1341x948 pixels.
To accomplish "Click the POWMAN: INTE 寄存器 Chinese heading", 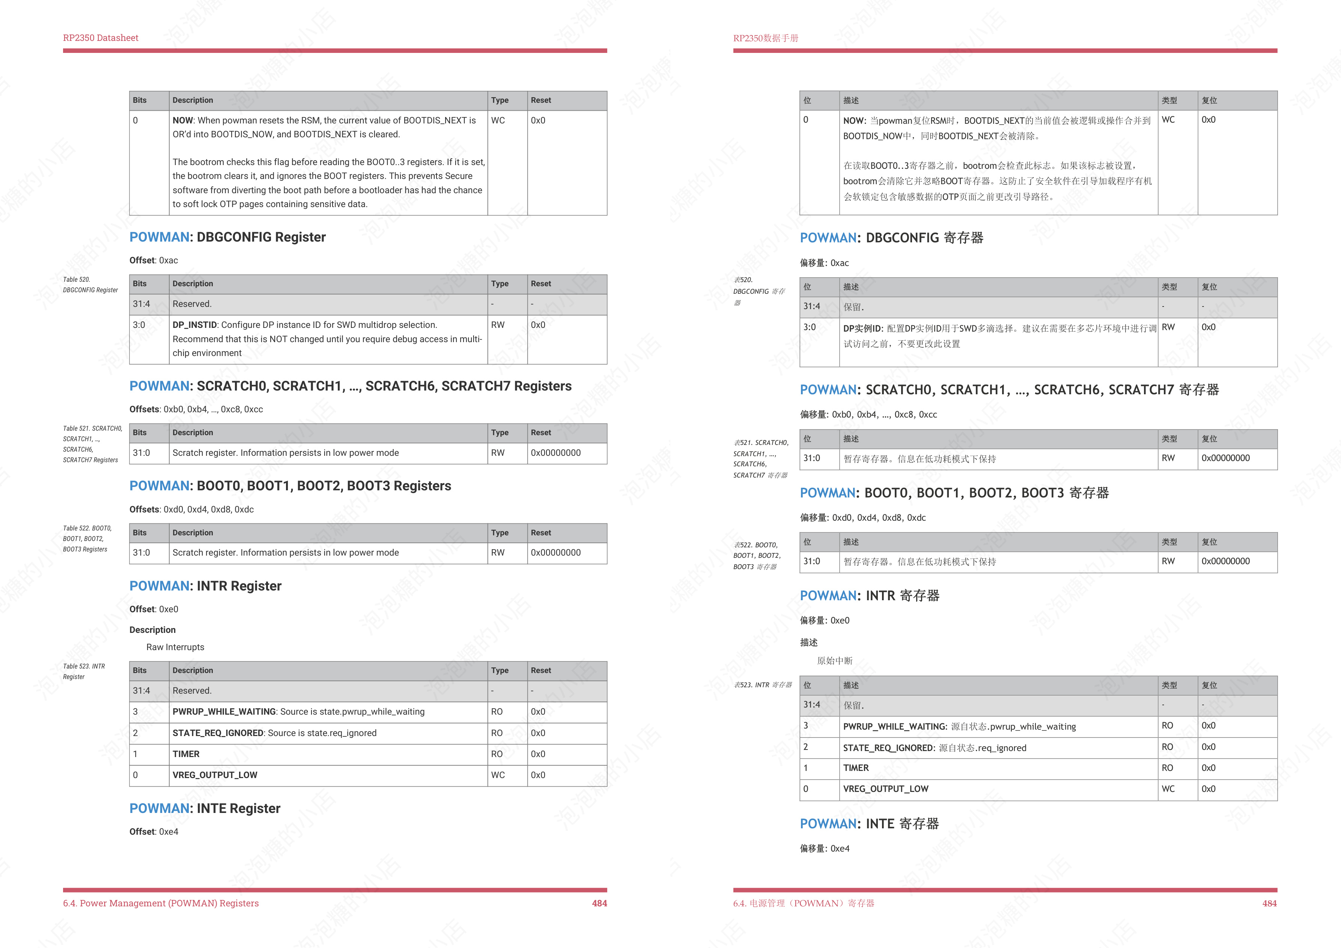I will pos(869,824).
